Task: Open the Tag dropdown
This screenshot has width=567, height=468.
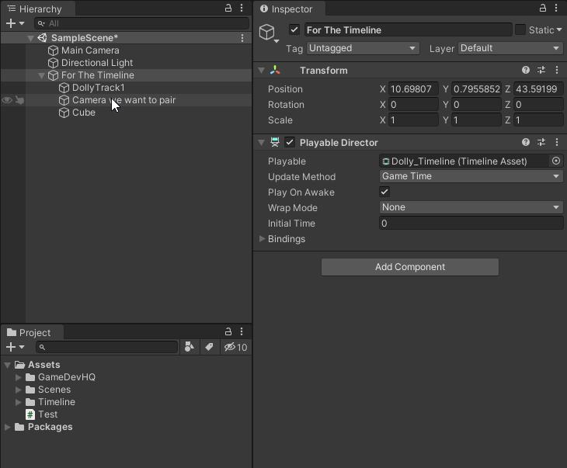Action: pyautogui.click(x=363, y=48)
